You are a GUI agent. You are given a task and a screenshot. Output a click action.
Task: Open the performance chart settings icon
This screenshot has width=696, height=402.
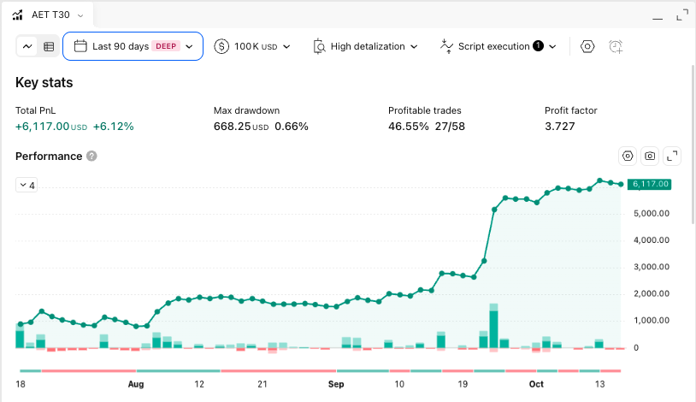click(628, 156)
